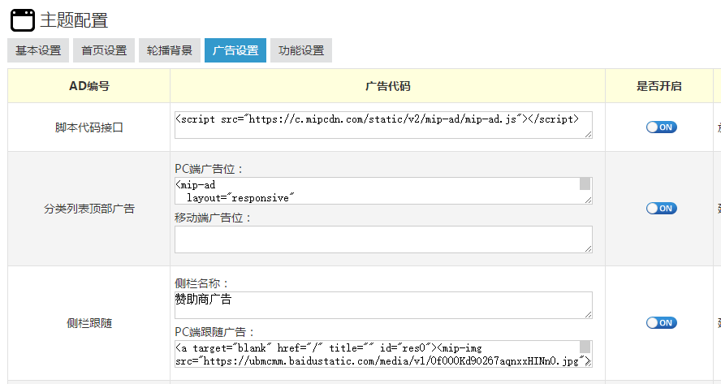Click the theme config window icon

22,19
